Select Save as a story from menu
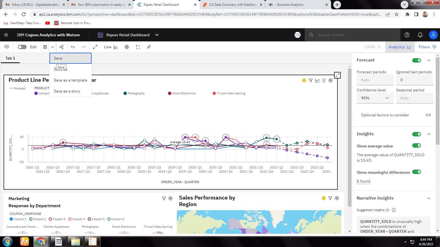Viewport: 440px width, 247px height. 67,91
